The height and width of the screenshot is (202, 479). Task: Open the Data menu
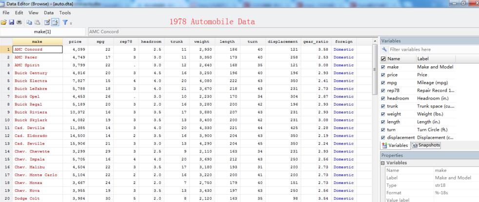(49, 13)
